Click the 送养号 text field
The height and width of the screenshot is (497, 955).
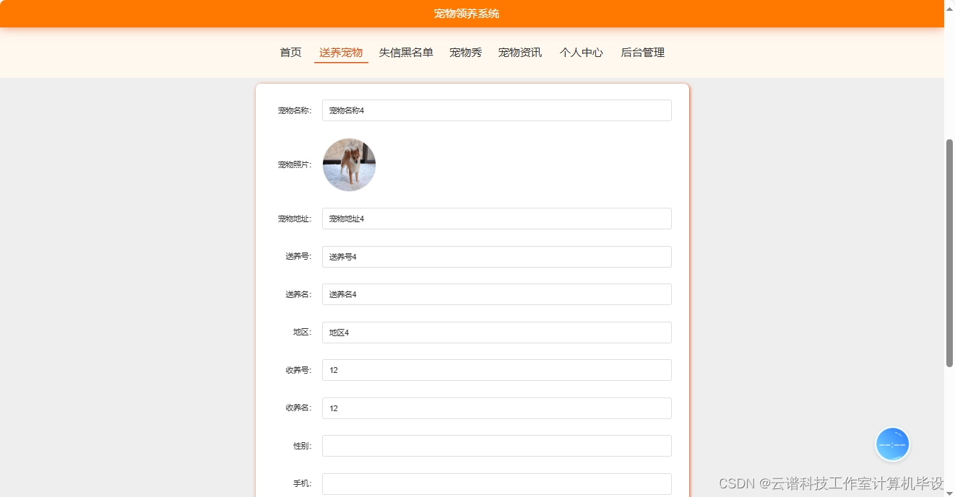pyautogui.click(x=496, y=256)
